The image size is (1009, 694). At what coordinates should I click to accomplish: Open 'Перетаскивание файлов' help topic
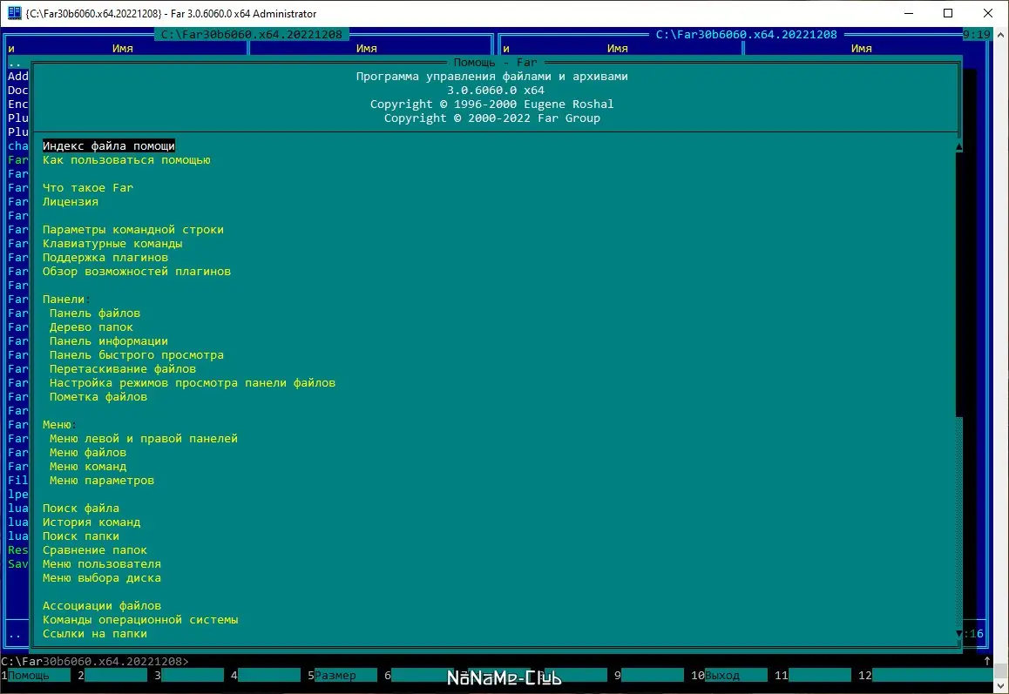[x=123, y=369]
